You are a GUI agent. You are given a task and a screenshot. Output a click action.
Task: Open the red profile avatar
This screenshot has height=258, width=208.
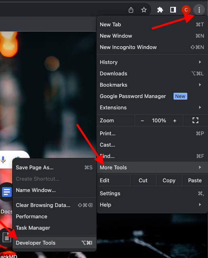pyautogui.click(x=186, y=10)
